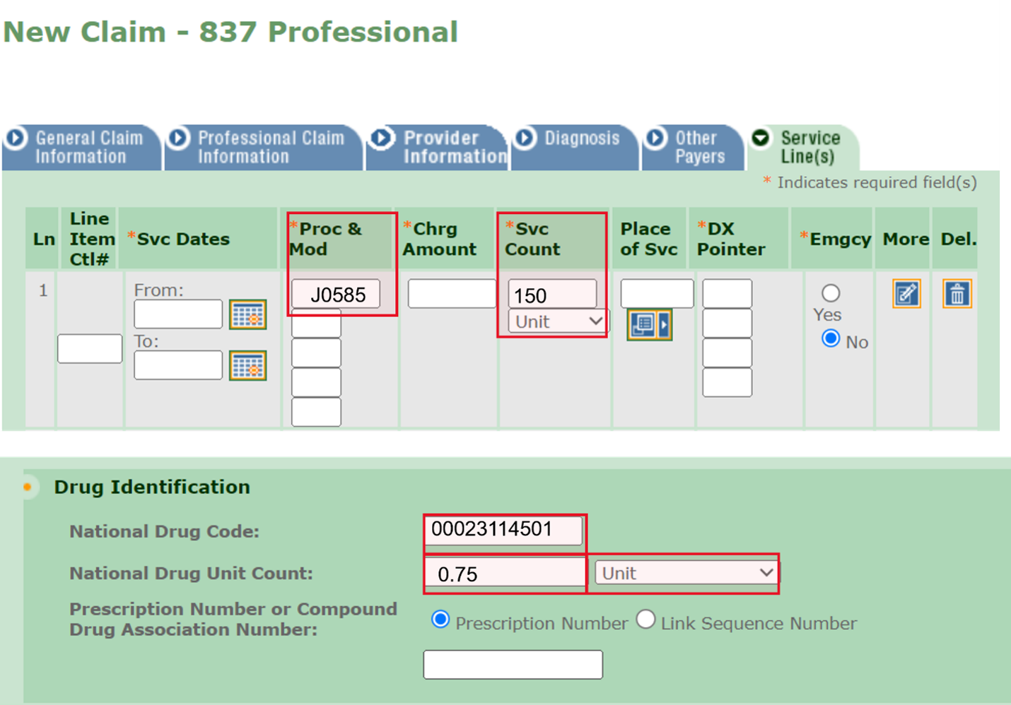The height and width of the screenshot is (705, 1011).
Task: Click the Line Item Ctl# input field
Action: click(90, 349)
